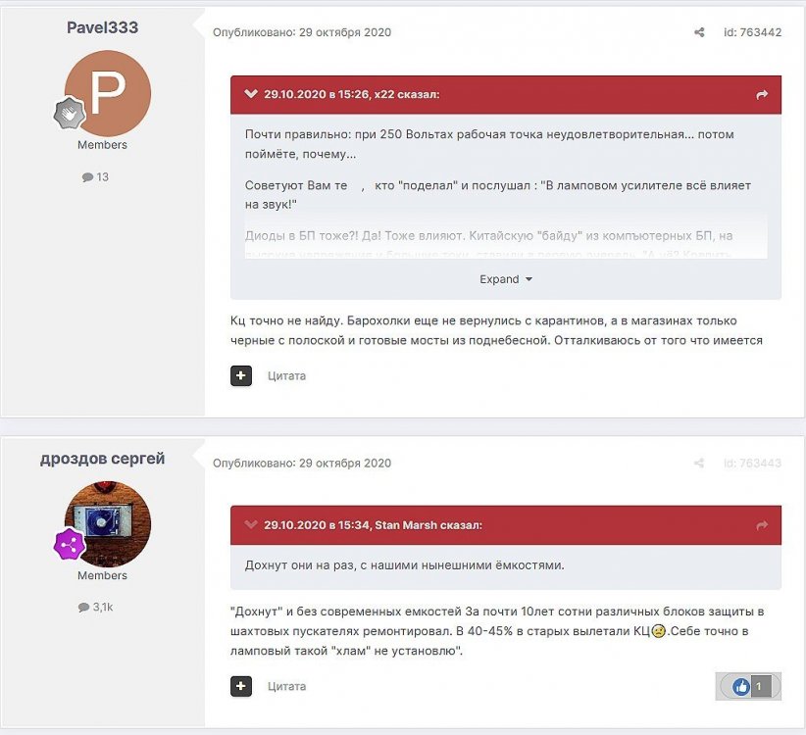806x735 pixels.
Task: Collapse the Stan Marsh quote with chevron
Action: pos(251,525)
